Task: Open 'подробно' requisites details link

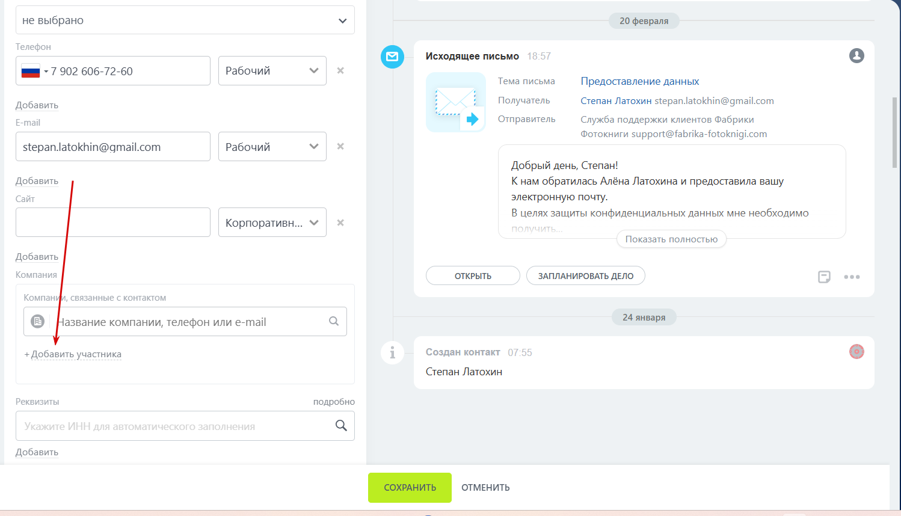Action: 334,402
